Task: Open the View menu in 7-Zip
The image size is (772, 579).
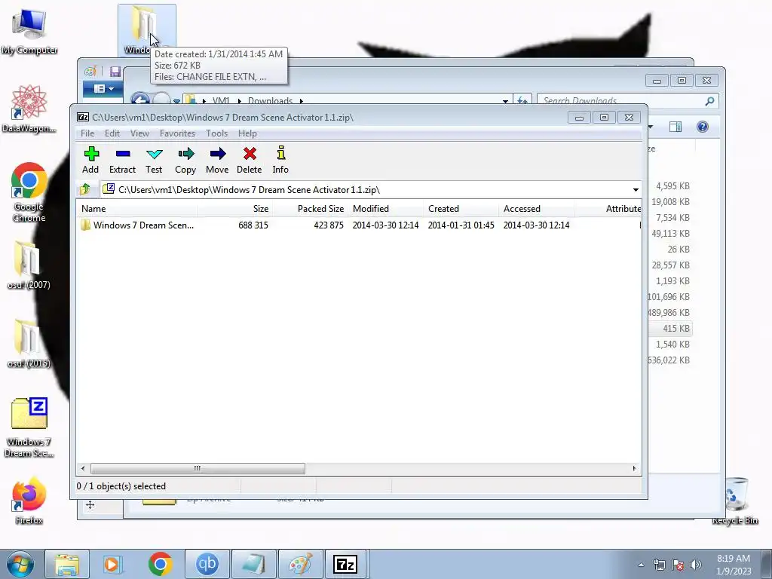Action: point(139,133)
